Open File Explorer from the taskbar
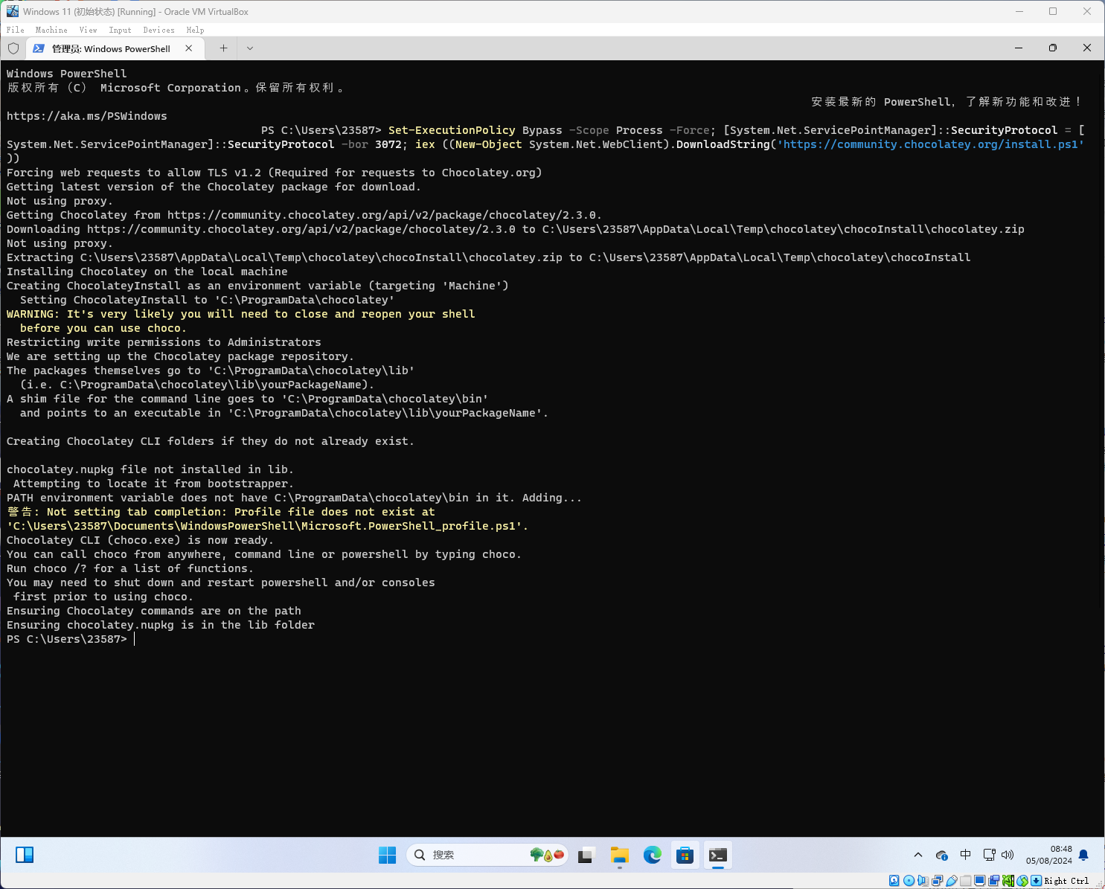The image size is (1105, 889). (x=619, y=855)
